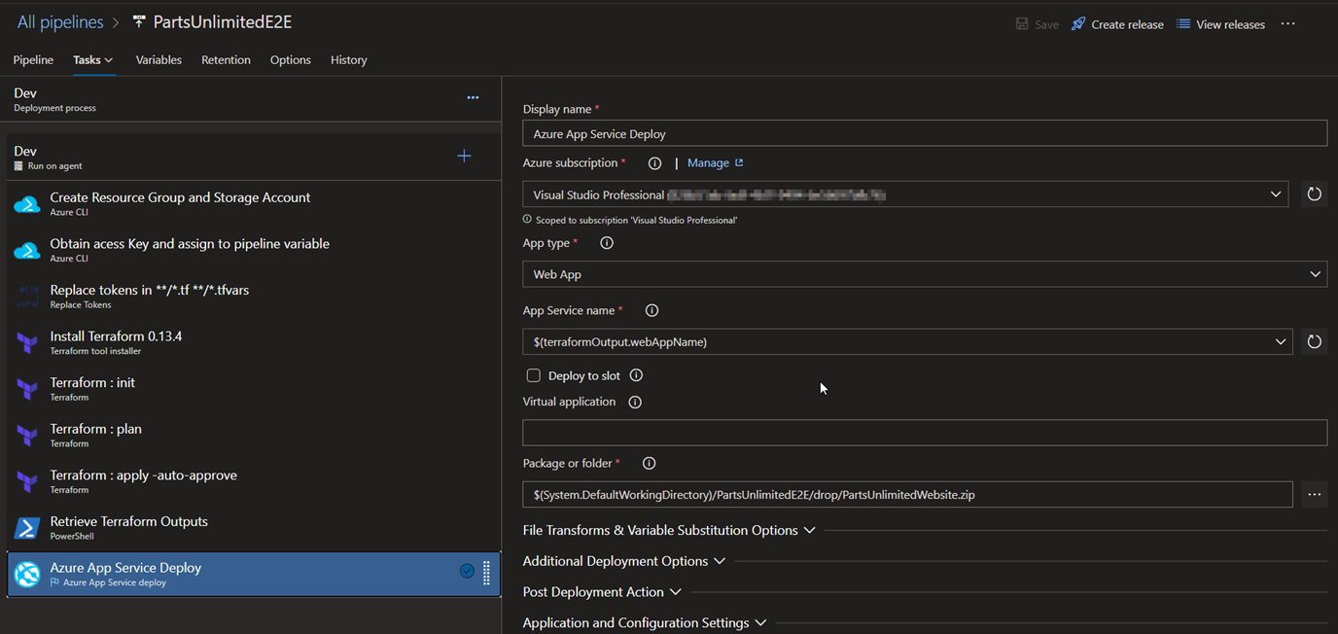
Task: Switch to the Options tab
Action: [x=291, y=60]
